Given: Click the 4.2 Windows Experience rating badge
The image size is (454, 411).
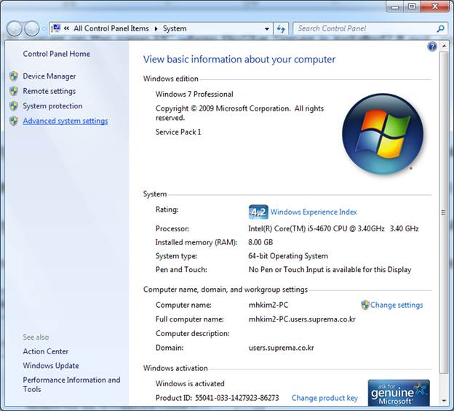Looking at the screenshot, I should click(x=258, y=212).
